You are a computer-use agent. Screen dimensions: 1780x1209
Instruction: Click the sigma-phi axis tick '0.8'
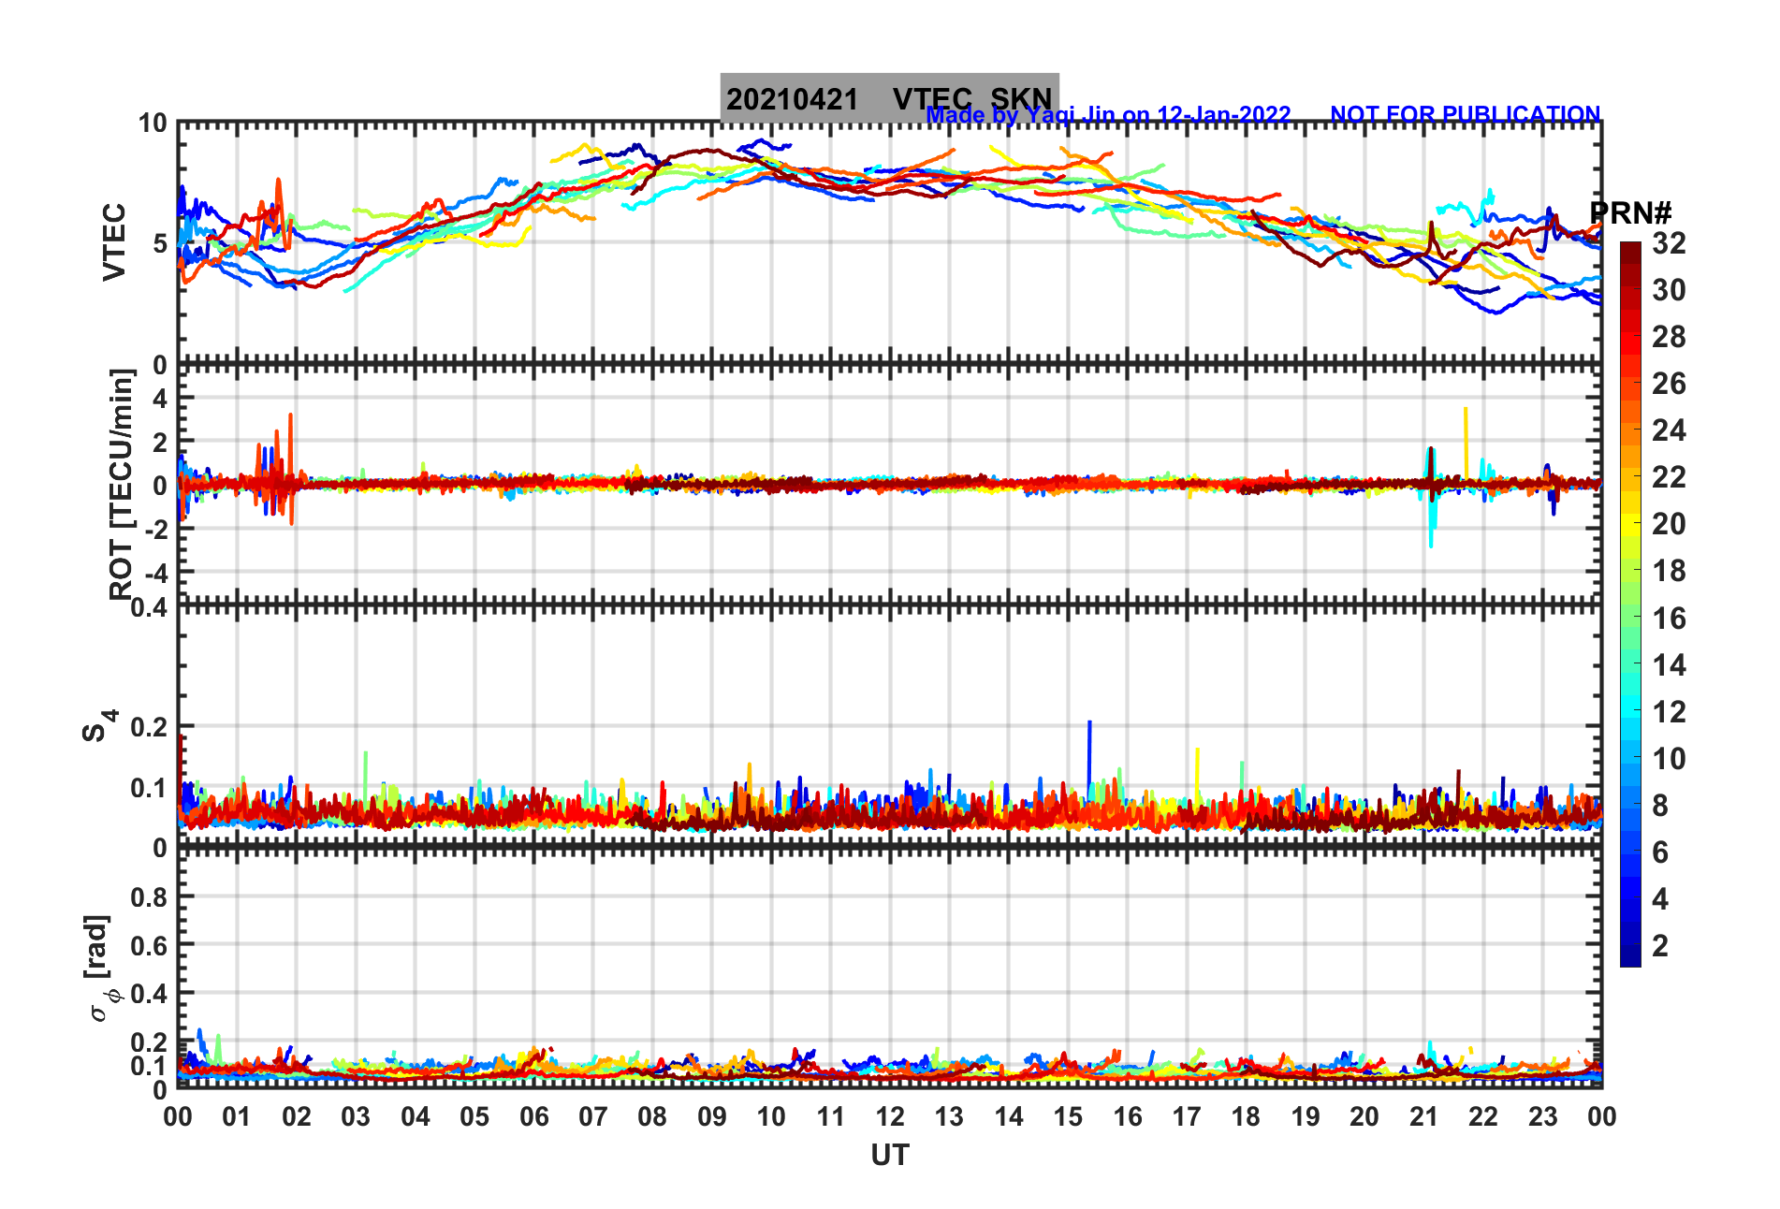coord(150,896)
